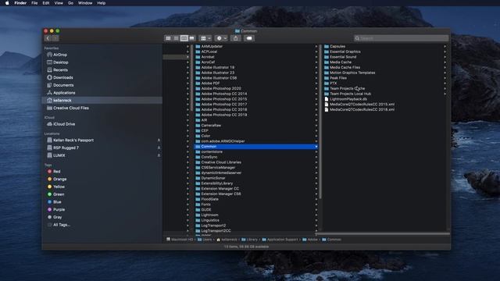Image resolution: width=500 pixels, height=281 pixels.
Task: Open the Go menu
Action: pos(70,3)
